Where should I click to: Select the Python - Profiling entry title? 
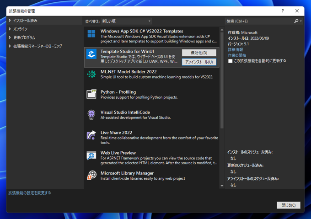click(118, 92)
